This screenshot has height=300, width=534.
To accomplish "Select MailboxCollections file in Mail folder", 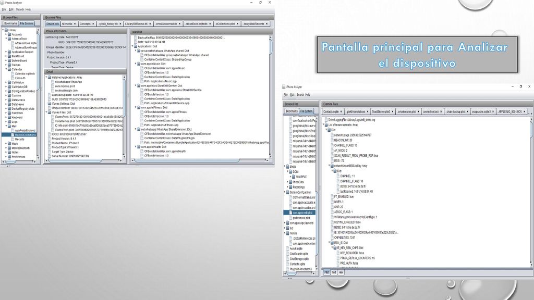I will (x=19, y=135).
